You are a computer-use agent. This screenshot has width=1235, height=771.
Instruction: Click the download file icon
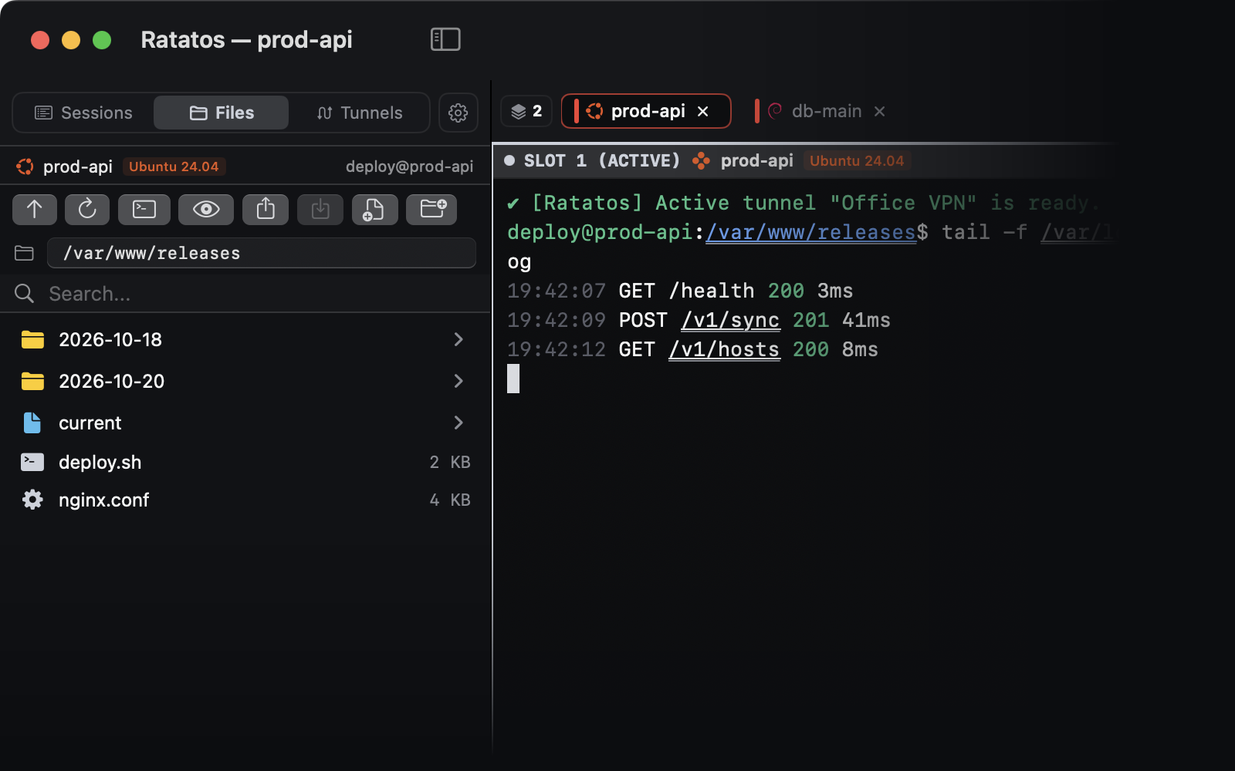click(320, 209)
